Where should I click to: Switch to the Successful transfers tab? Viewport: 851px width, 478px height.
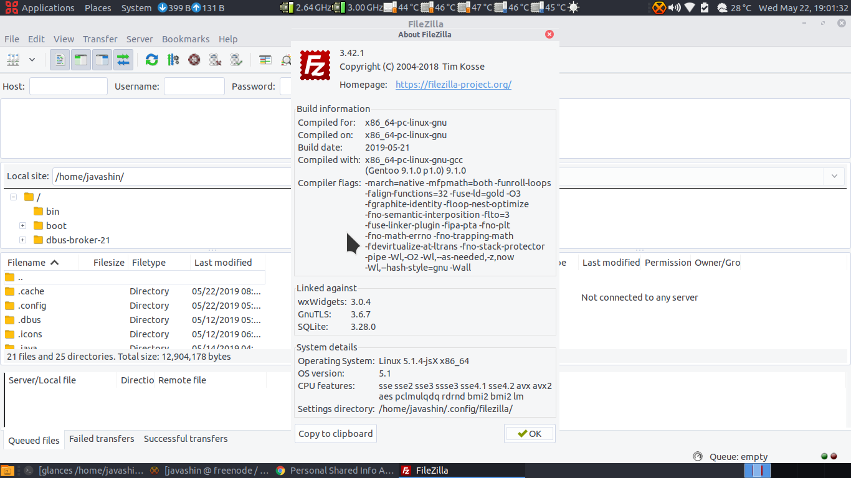pos(186,439)
